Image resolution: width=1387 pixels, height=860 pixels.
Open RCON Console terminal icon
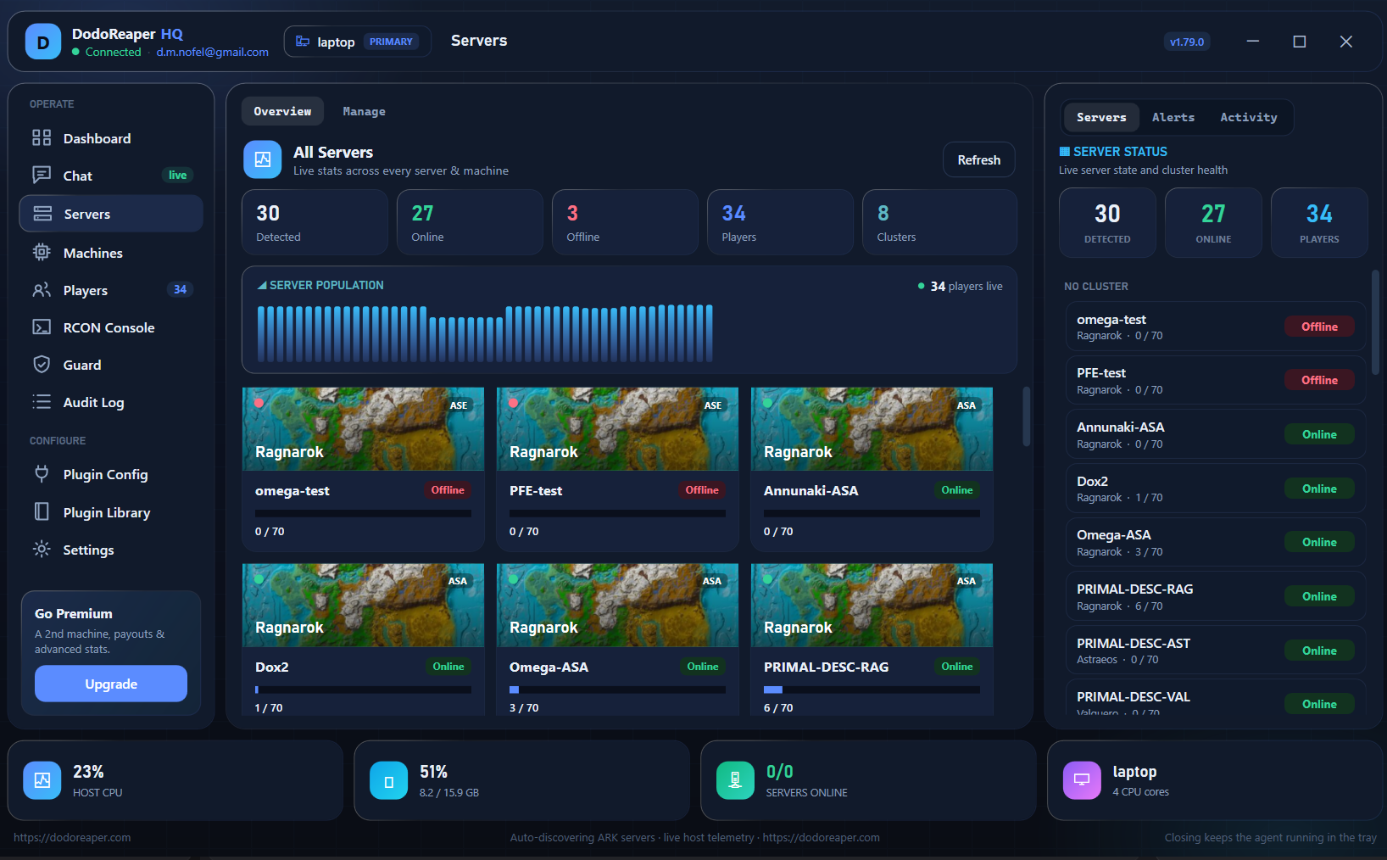pos(42,327)
